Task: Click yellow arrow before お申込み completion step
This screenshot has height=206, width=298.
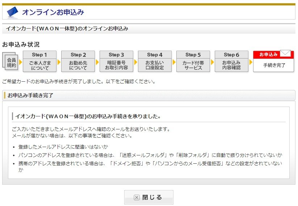Action: tap(251, 62)
